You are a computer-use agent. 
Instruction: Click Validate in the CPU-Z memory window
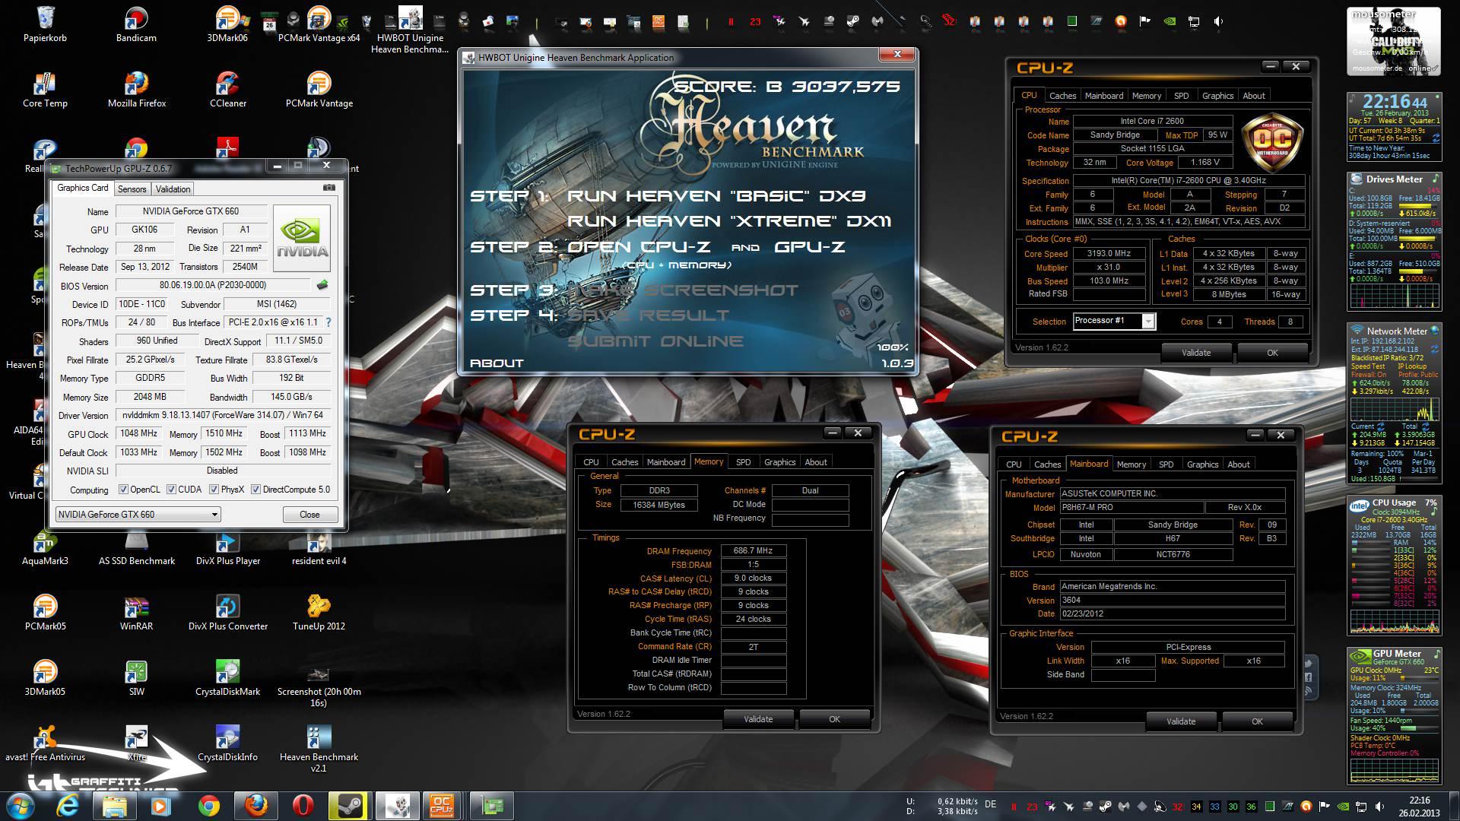758,719
